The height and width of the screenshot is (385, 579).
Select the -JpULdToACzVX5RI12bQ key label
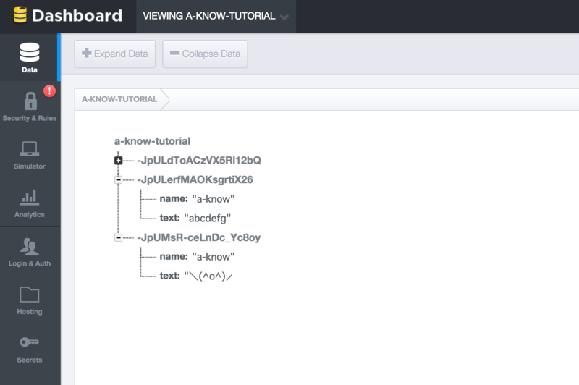click(199, 161)
